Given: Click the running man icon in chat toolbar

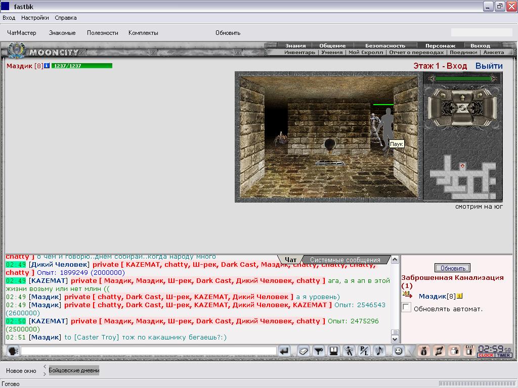Looking at the screenshot, I should [x=349, y=351].
